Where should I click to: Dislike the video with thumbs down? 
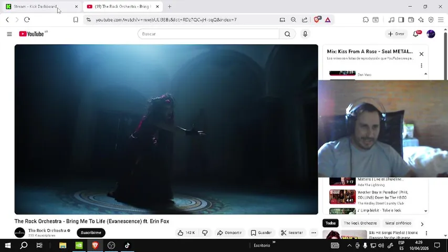205,233
